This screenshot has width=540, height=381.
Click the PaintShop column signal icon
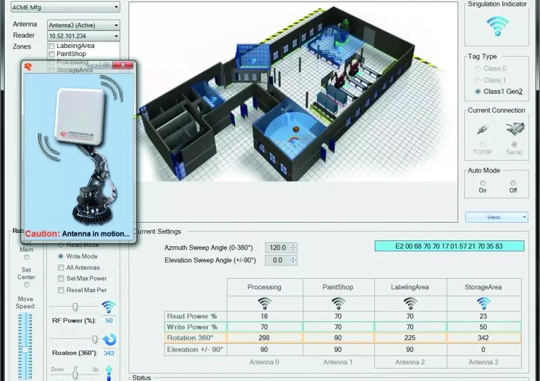click(x=338, y=303)
